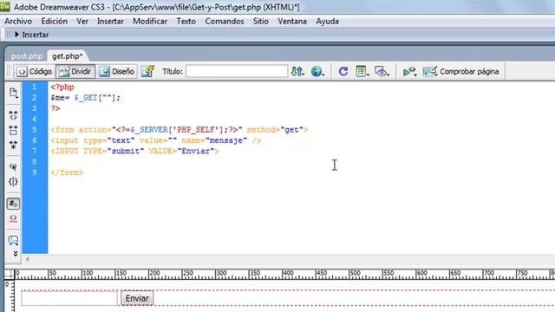555x312 pixels.
Task: Click the Apply Comment icon
Action: pos(13,241)
